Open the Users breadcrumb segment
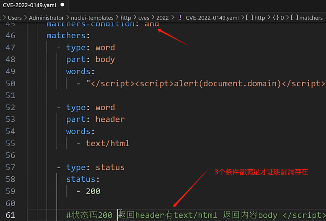The height and width of the screenshot is (221, 326). tap(15, 18)
